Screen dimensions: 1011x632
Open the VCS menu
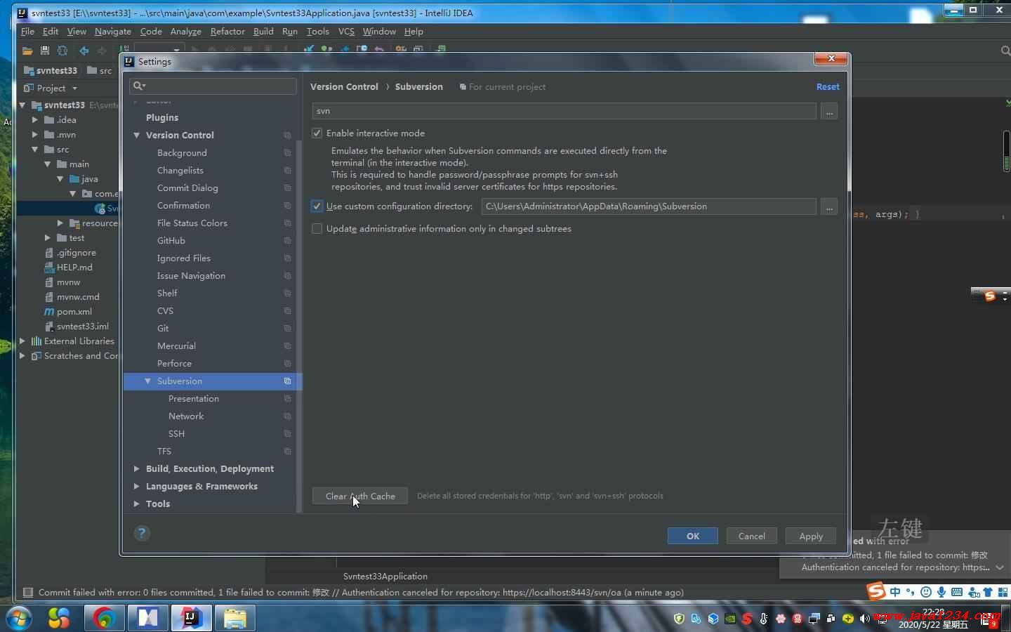coord(346,32)
